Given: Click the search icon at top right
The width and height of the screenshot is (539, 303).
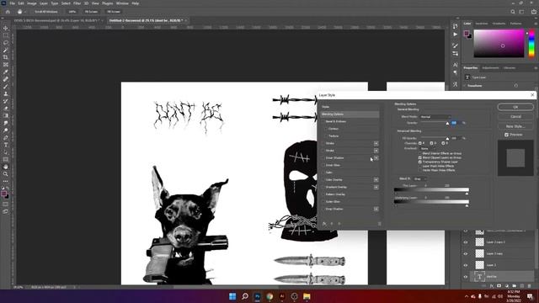Looking at the screenshot, I should [513, 12].
